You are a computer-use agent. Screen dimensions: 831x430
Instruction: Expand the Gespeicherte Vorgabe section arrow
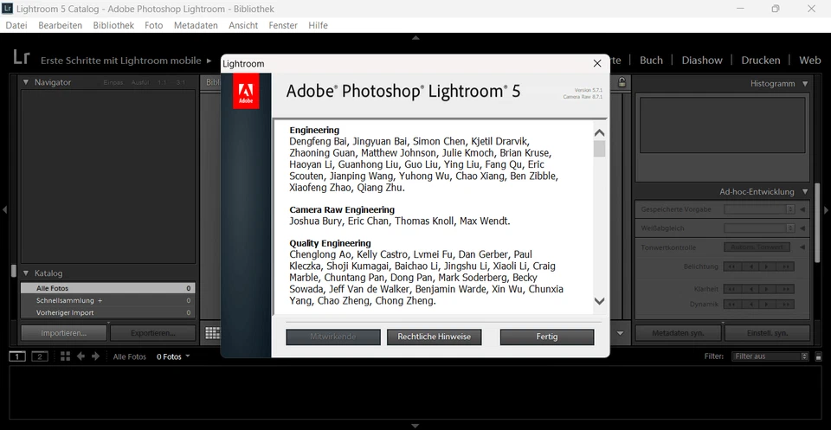click(x=802, y=209)
